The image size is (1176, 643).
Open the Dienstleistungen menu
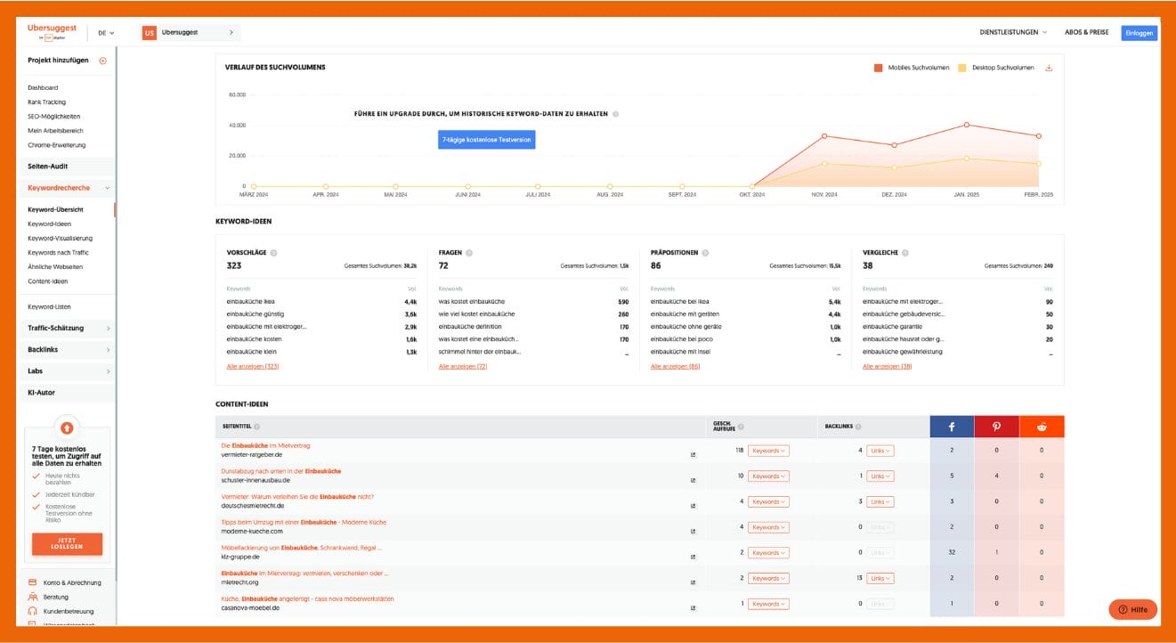[x=1013, y=32]
